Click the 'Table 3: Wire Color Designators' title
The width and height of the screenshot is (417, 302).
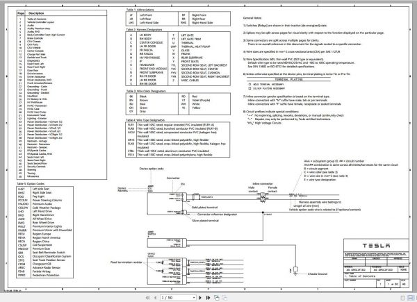[146, 91]
